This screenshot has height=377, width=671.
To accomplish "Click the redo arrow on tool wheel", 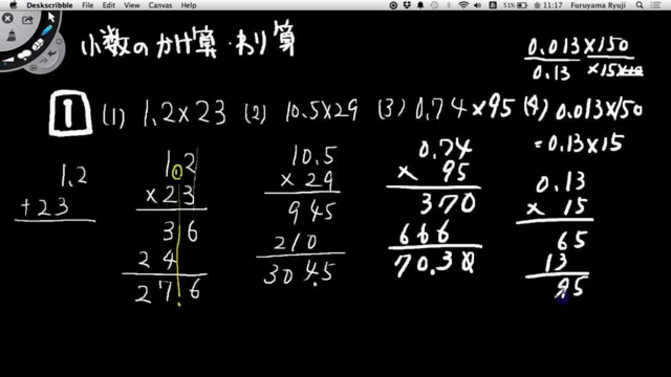I will tap(43, 61).
